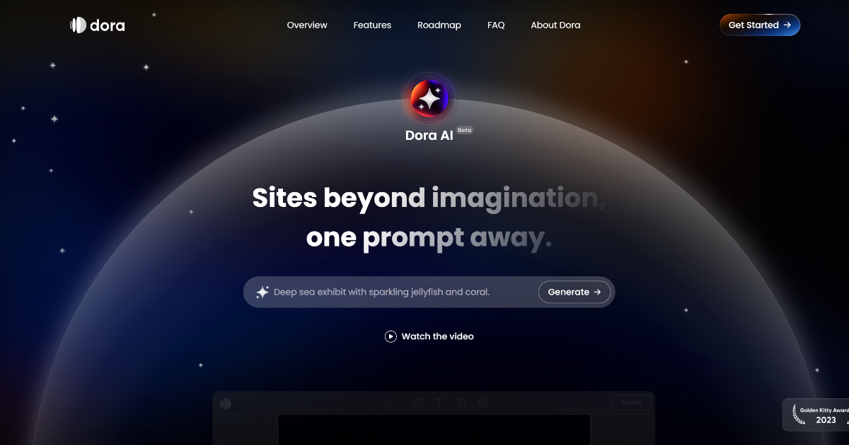Select the 3D cube tool in editor preview
Screen dimensions: 849x445
pyautogui.click(x=483, y=403)
